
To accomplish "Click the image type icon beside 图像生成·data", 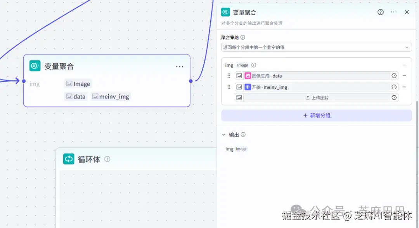I will (x=239, y=76).
